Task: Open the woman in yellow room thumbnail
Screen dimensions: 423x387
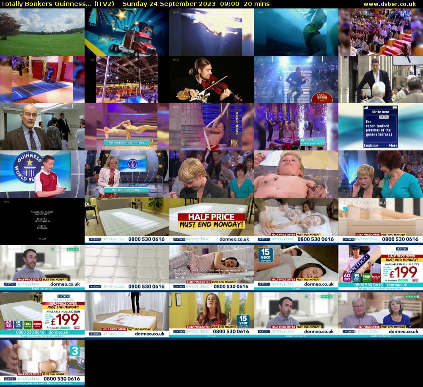Action: (211, 316)
